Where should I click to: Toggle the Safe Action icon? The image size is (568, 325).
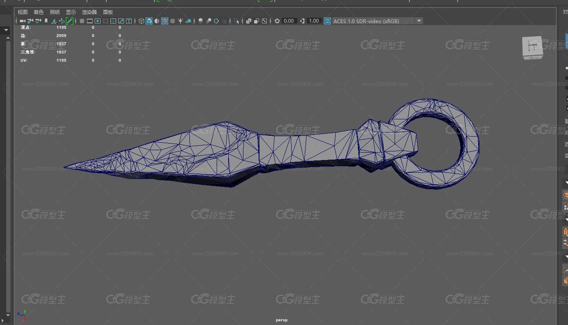[x=121, y=21]
